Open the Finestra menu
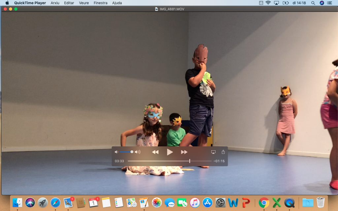Screen dimensions: 338x211 [100, 3]
